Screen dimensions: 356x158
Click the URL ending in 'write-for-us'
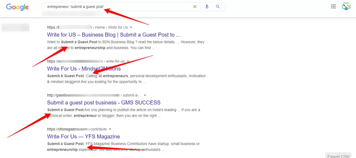click(86, 61)
